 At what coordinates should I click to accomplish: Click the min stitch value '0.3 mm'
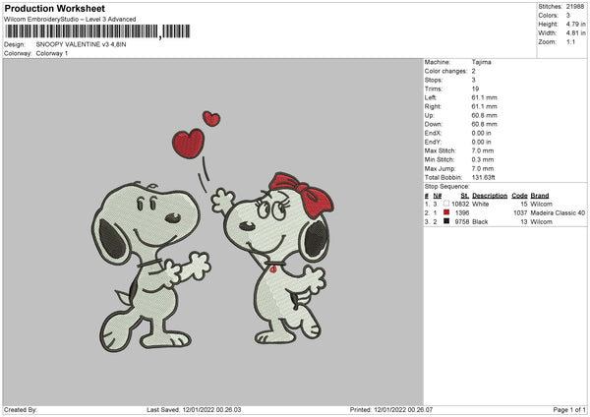[x=483, y=159]
